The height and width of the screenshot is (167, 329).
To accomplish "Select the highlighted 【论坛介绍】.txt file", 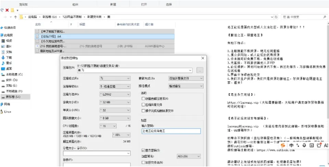I will tap(105, 36).
